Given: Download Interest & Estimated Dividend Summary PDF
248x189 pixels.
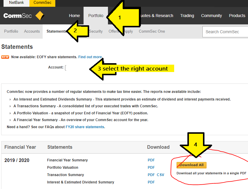Looking at the screenshot, I should click(x=151, y=182).
